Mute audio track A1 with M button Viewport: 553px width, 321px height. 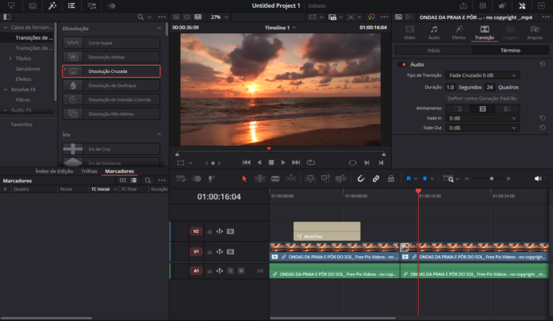[x=240, y=271]
